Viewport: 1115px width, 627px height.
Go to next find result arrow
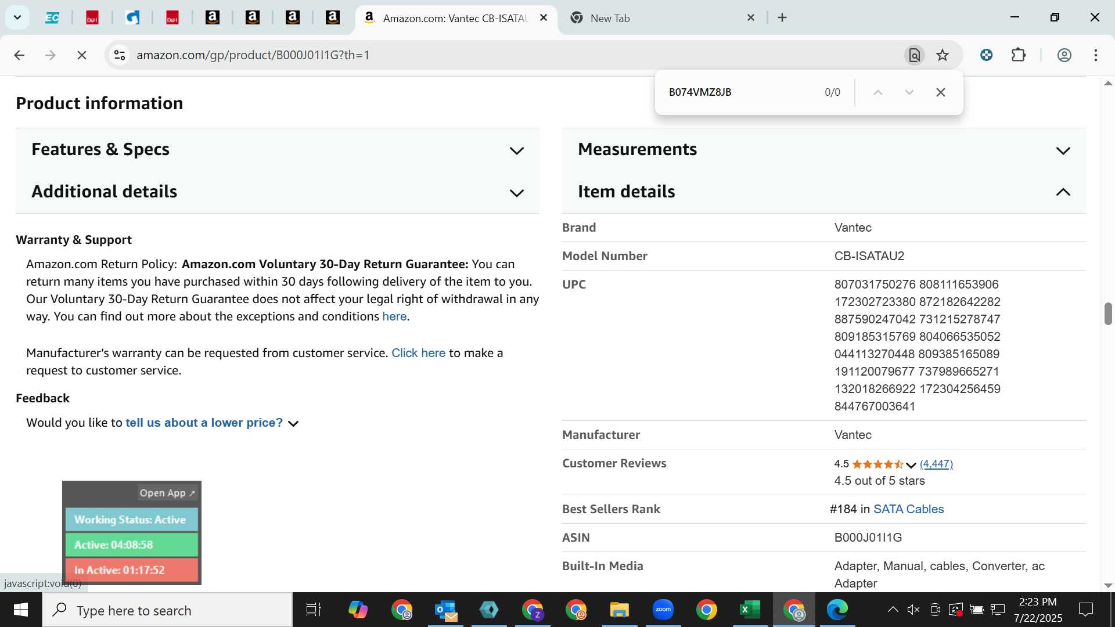point(909,92)
